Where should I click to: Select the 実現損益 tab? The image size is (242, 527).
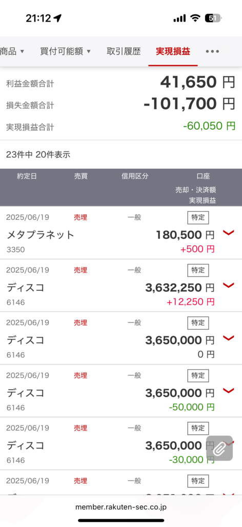173,51
